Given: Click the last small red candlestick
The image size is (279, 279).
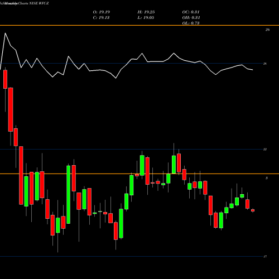Looking at the screenshot, I should (253, 210).
